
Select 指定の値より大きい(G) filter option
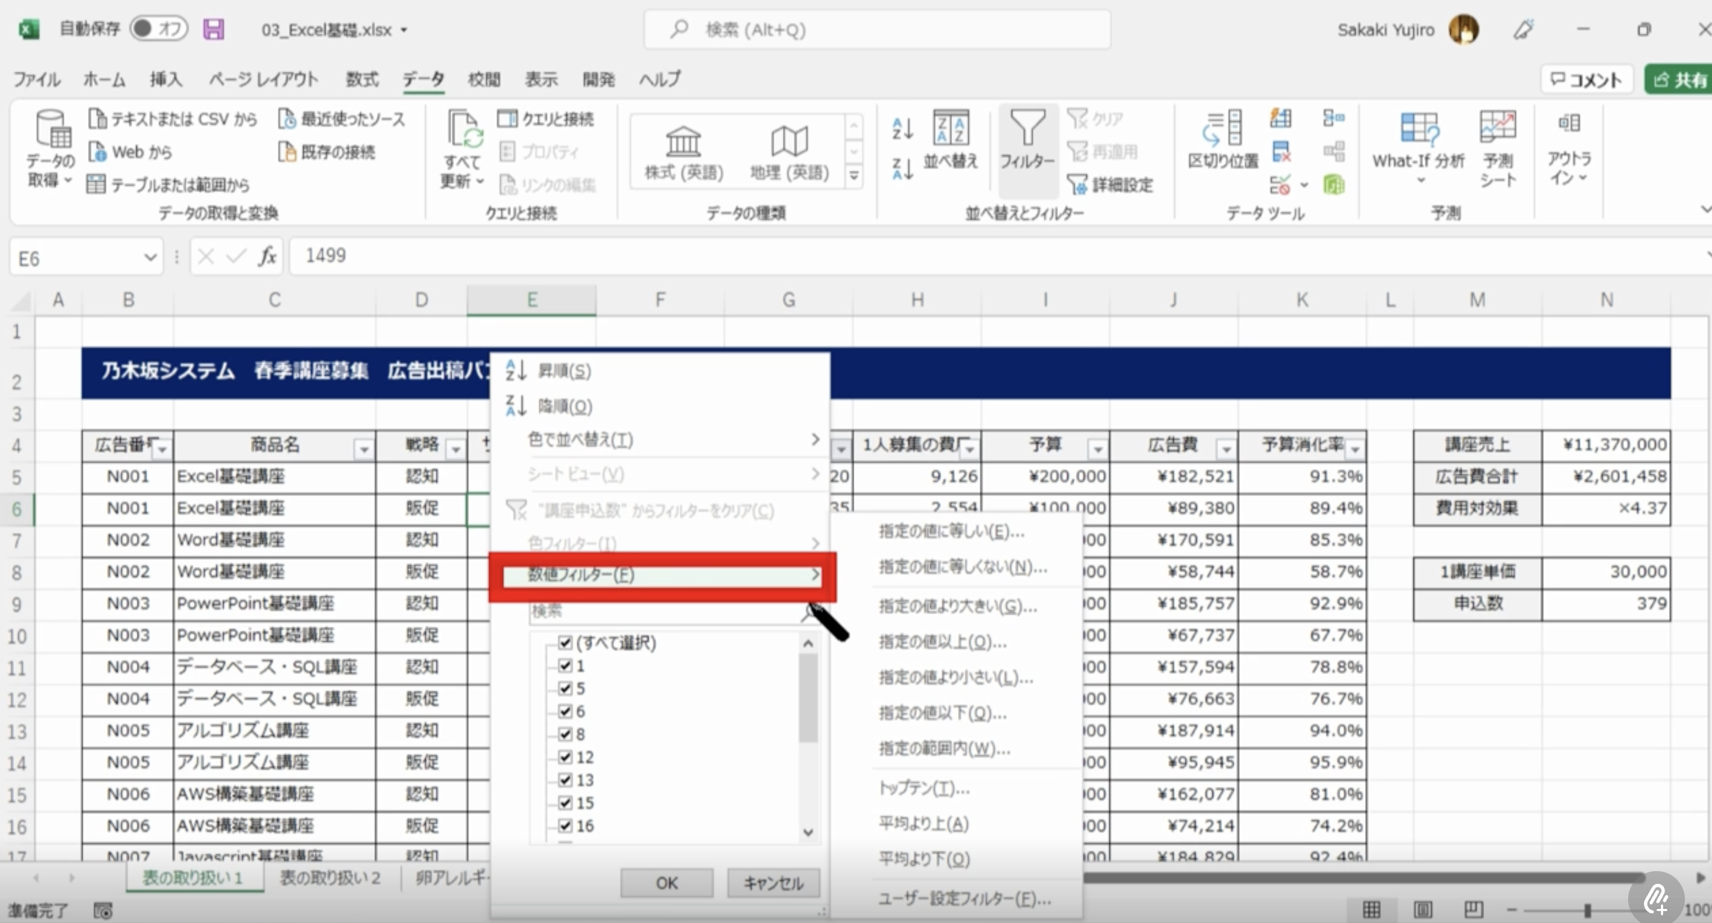[957, 606]
